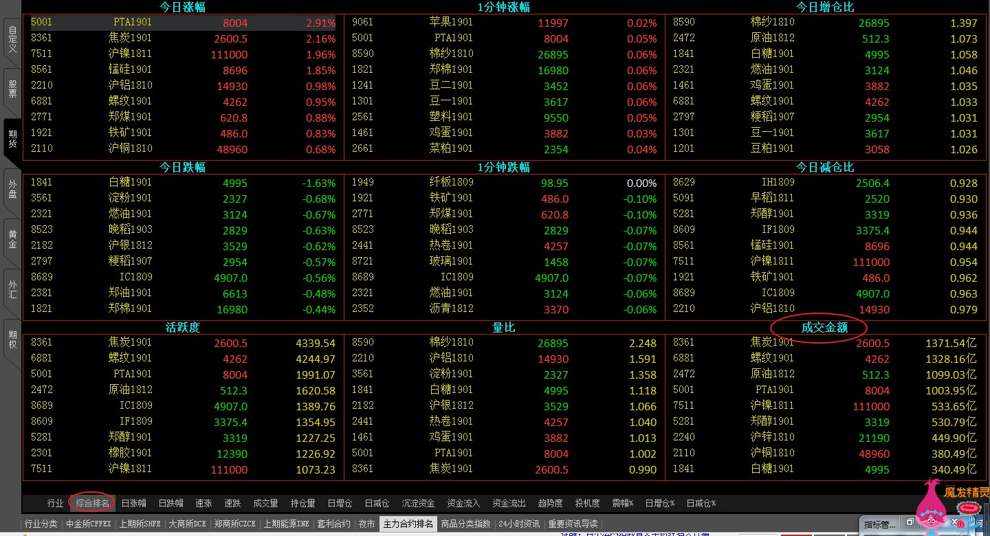
Task: Open the 中金所CFFEX exchange tab
Action: [x=89, y=524]
